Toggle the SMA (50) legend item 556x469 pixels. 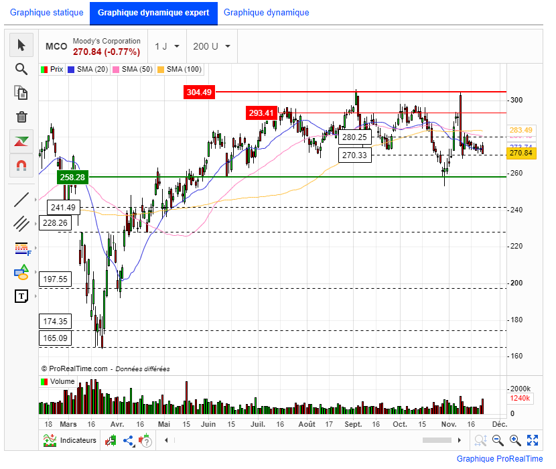click(x=132, y=69)
